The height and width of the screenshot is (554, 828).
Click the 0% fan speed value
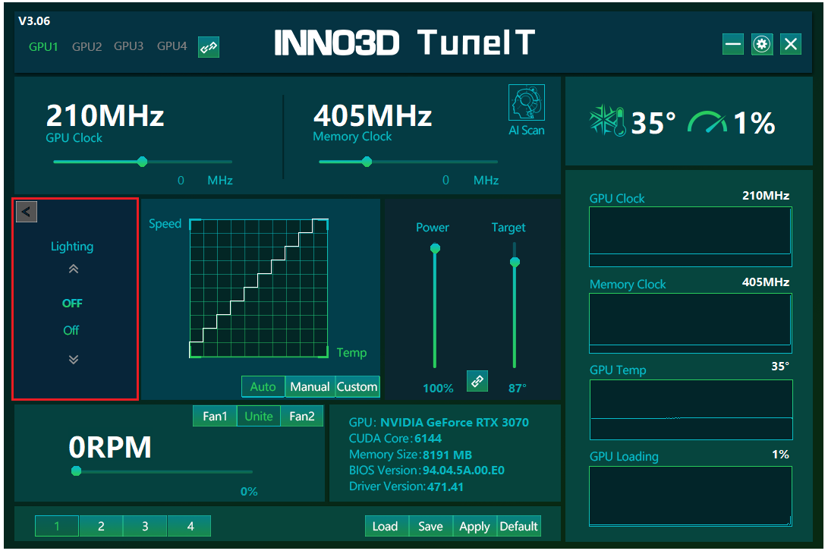249,491
